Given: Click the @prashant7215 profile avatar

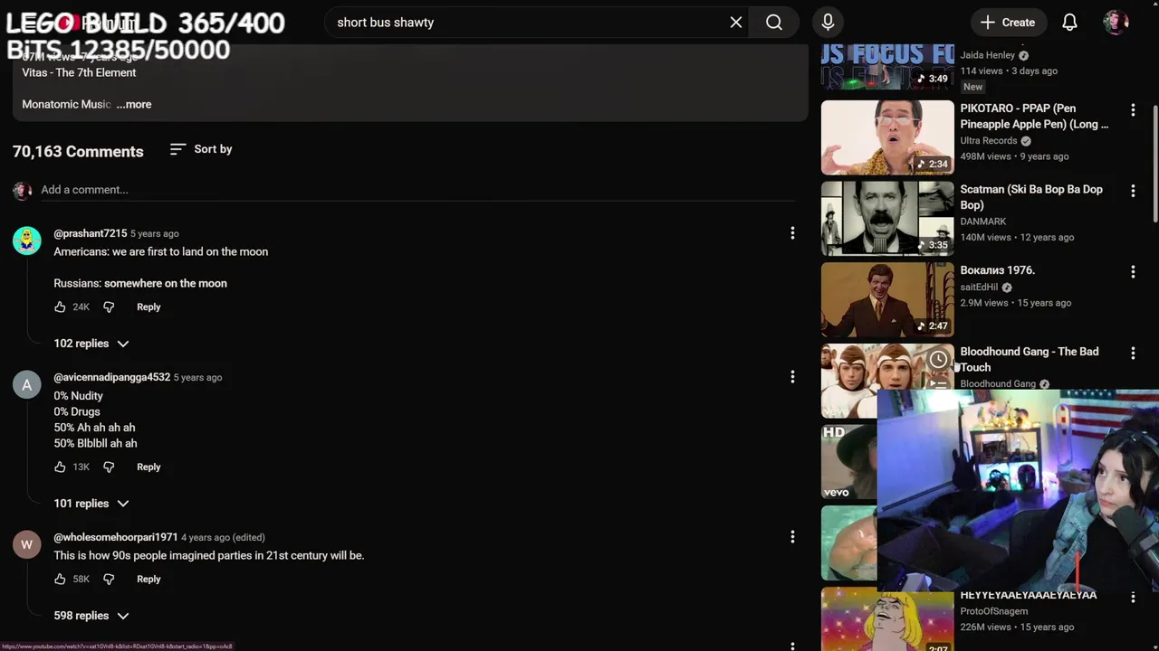Looking at the screenshot, I should 27,241.
